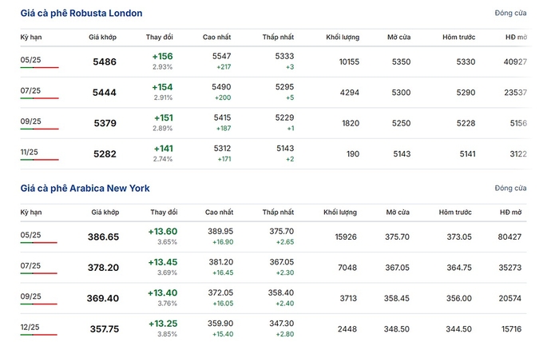Click the matched price 369.40
Image resolution: width=543 pixels, height=342 pixels.
(x=103, y=298)
